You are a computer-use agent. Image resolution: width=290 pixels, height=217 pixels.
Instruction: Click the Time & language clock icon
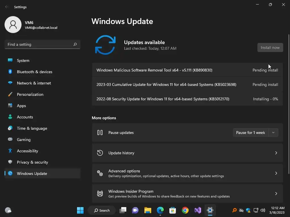(x=10, y=128)
